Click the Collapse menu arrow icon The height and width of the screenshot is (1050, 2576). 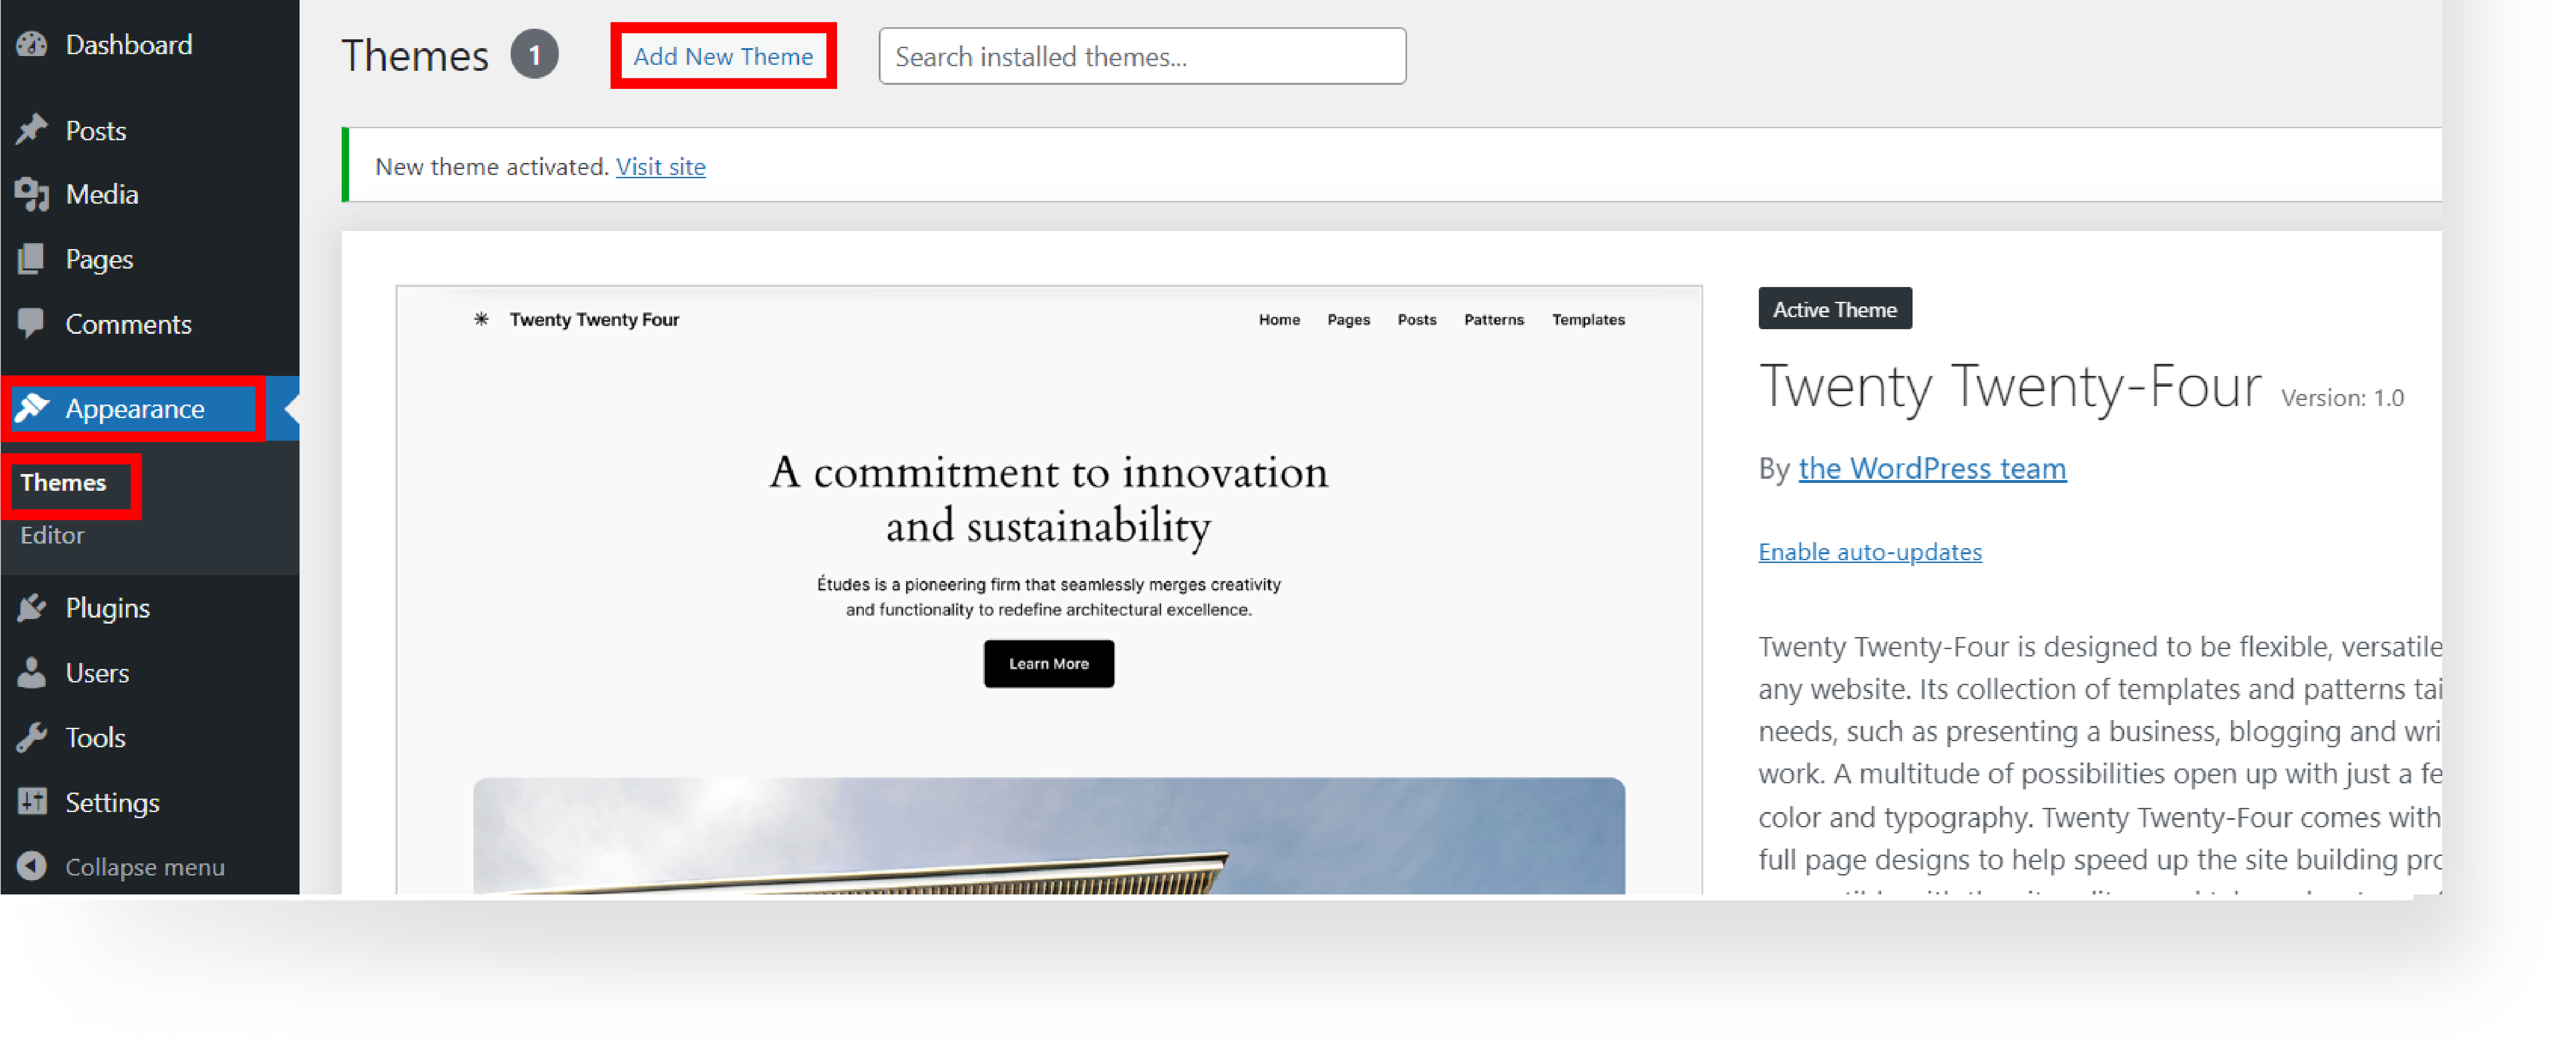[x=32, y=866]
